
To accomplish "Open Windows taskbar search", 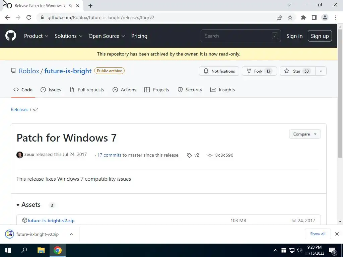I will 24,250.
